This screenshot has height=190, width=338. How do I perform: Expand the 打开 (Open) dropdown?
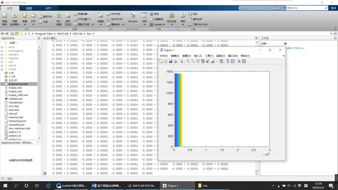pos(33,24)
